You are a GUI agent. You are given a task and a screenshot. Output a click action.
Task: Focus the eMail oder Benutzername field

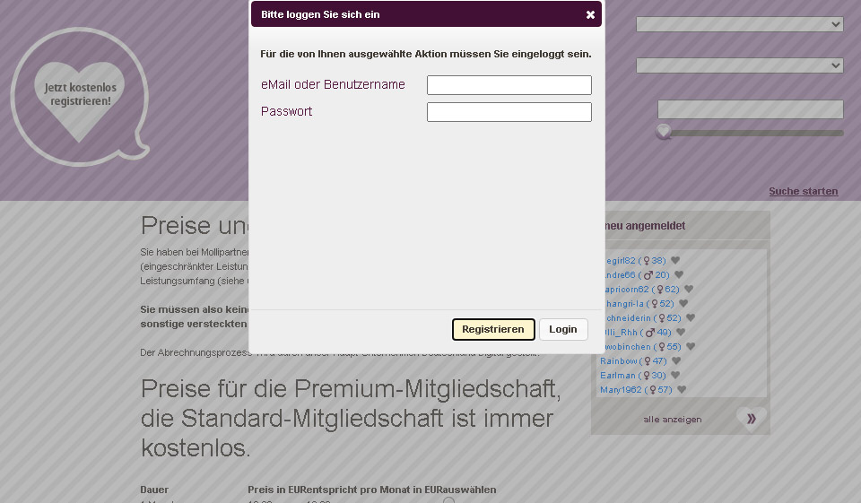[509, 85]
